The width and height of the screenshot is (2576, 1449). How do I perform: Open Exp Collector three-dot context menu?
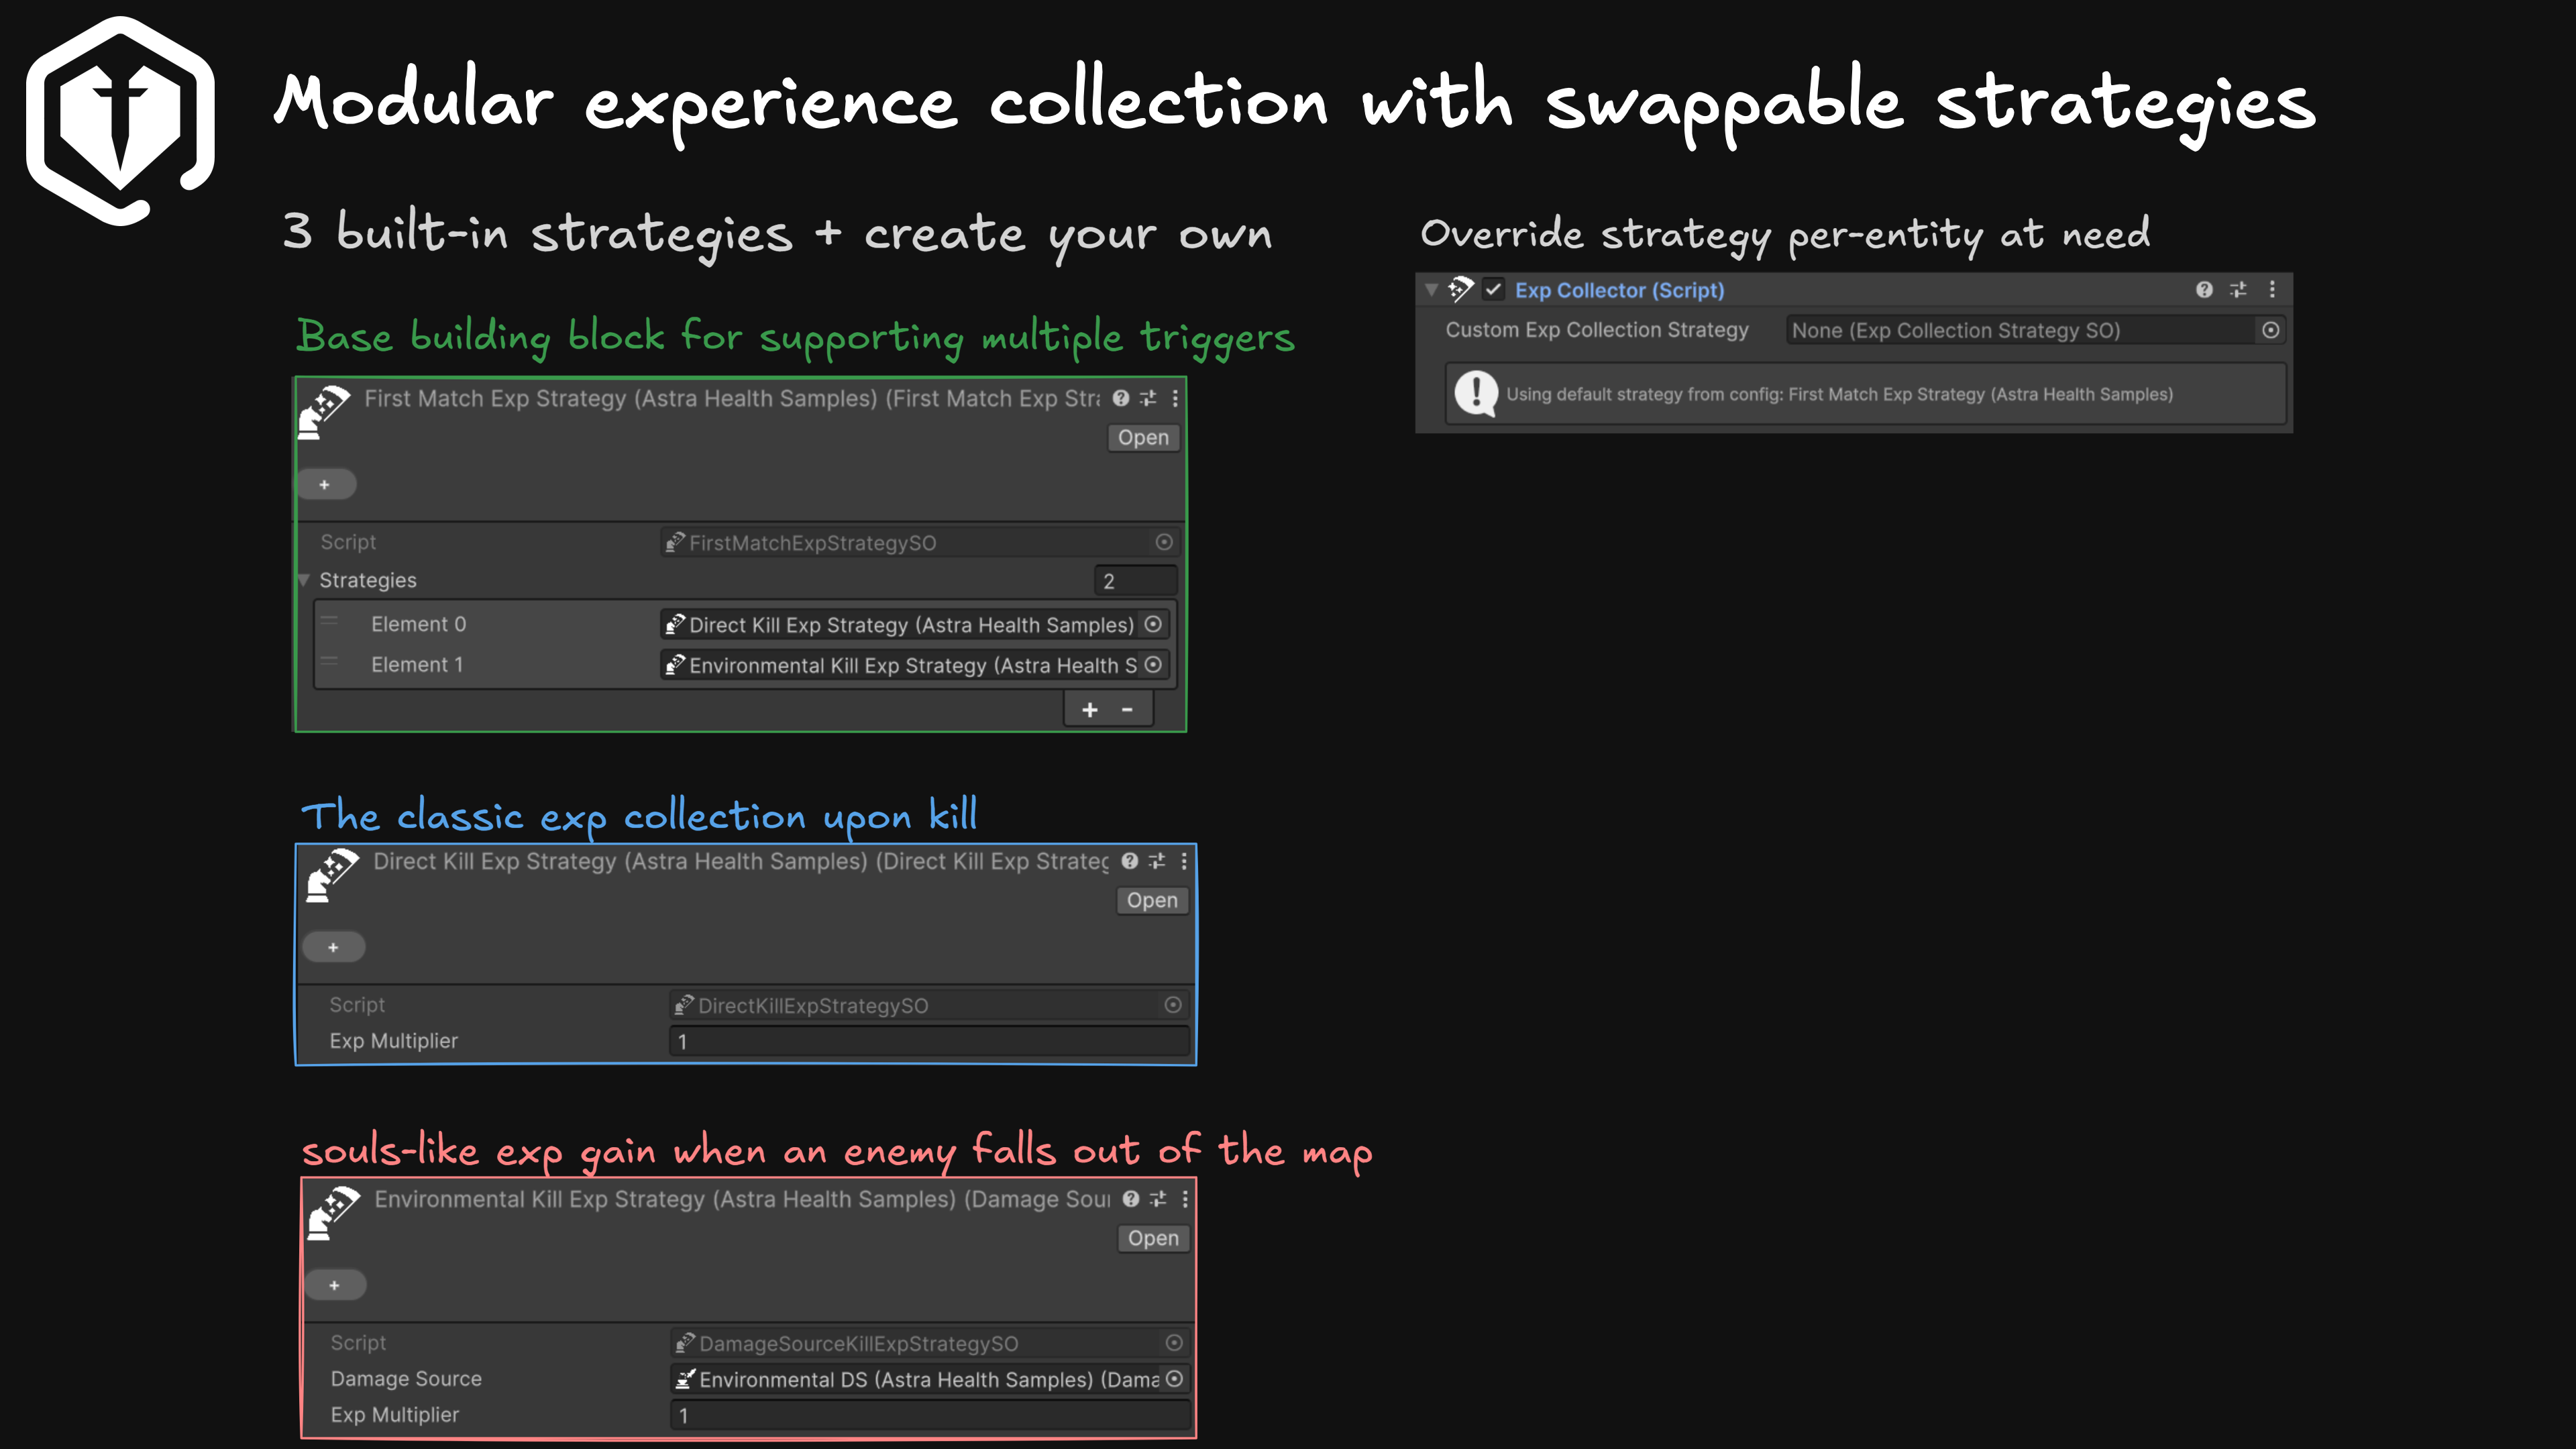tap(2272, 290)
